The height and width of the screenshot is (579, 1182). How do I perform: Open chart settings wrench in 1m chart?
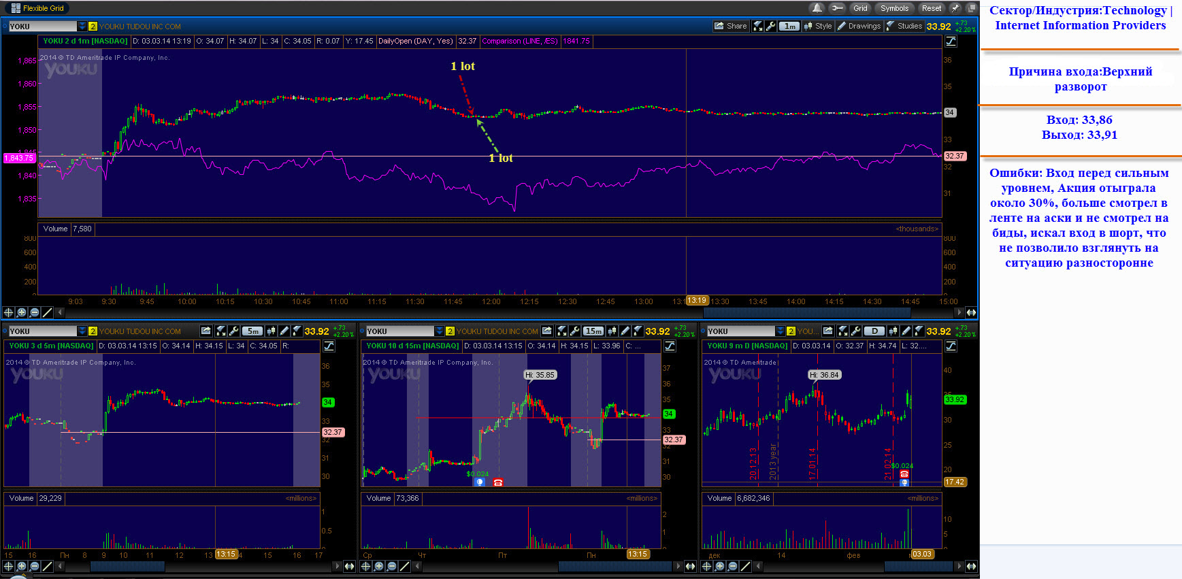(770, 26)
